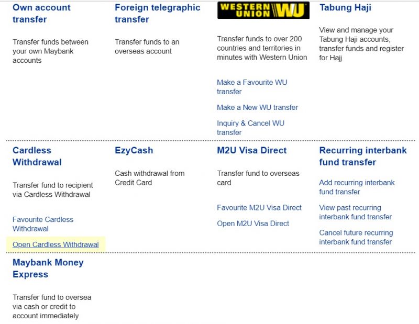Click the Western Union logo
Image resolution: width=419 pixels, height=324 pixels.
[263, 10]
